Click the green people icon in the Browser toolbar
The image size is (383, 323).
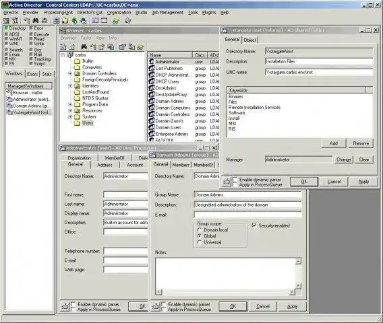click(140, 47)
